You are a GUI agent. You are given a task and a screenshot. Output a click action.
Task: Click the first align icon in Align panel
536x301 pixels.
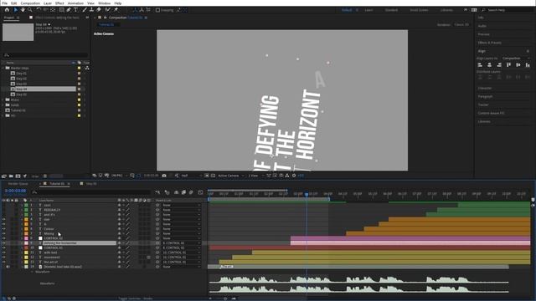(480, 64)
